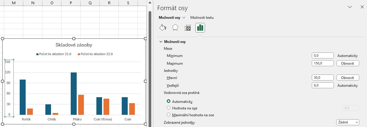Screen dimensions: 367x127
Task: Click the Rohlík category label
Action: [x=26, y=119]
